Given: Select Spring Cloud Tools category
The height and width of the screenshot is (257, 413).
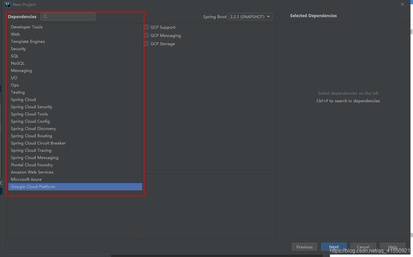Looking at the screenshot, I should [x=75, y=114].
